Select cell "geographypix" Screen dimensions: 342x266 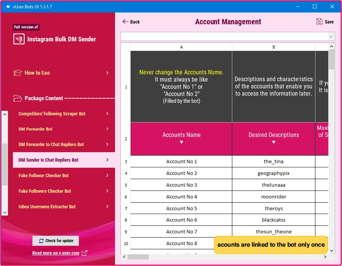pyautogui.click(x=274, y=173)
